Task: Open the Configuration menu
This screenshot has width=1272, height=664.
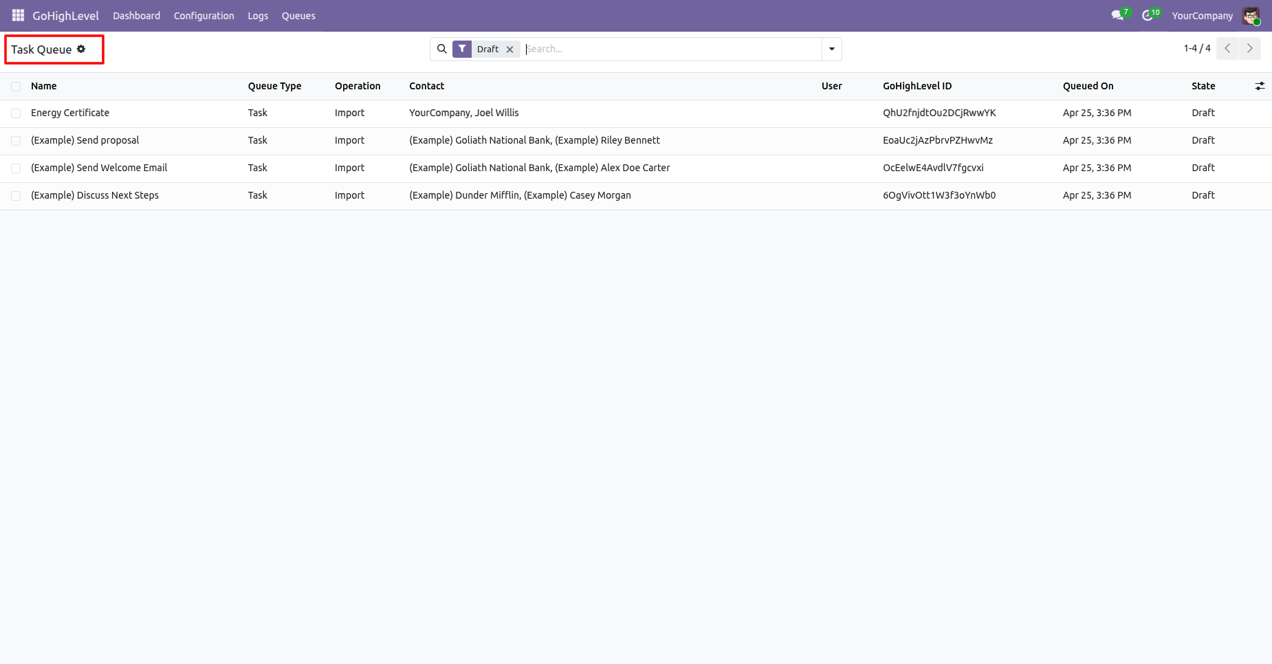Action: coord(204,16)
